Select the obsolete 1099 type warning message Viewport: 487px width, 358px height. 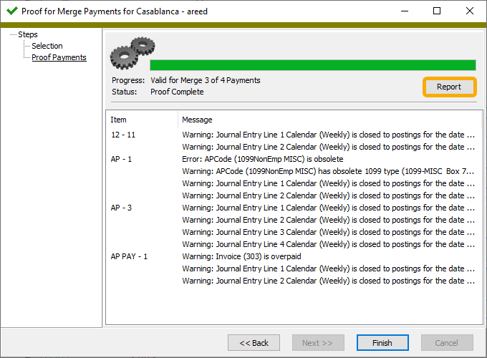[328, 171]
